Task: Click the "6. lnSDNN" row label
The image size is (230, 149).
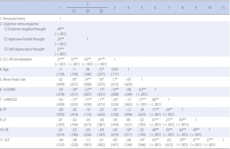Action: point(8,89)
